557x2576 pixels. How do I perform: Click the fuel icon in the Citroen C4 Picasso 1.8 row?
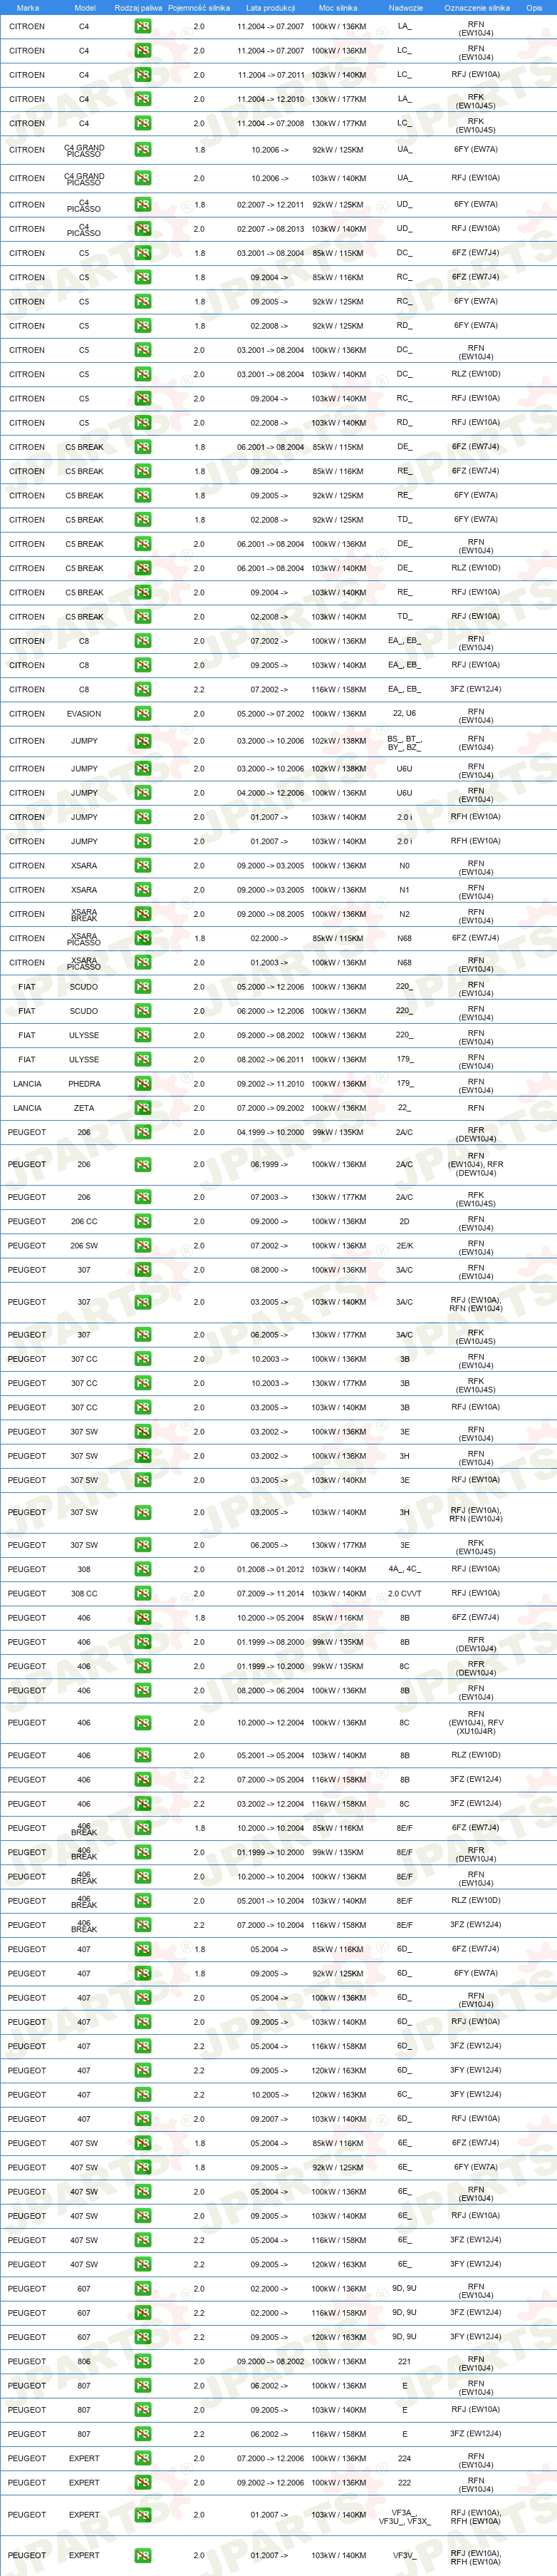coord(142,205)
